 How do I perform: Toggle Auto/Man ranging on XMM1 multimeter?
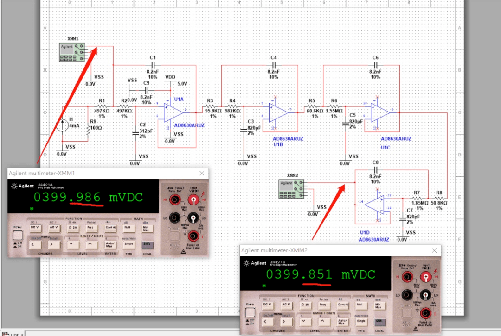pos(109,244)
